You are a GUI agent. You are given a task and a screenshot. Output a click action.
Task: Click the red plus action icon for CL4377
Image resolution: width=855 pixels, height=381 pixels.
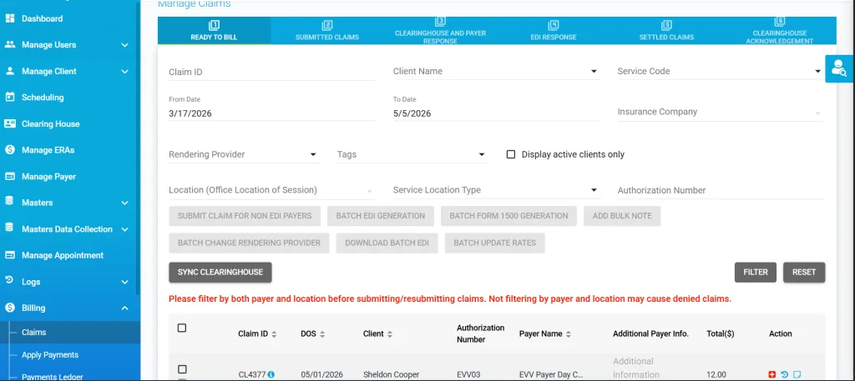pyautogui.click(x=772, y=374)
